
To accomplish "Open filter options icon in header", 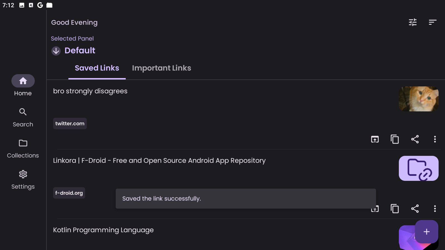I will pos(413,22).
